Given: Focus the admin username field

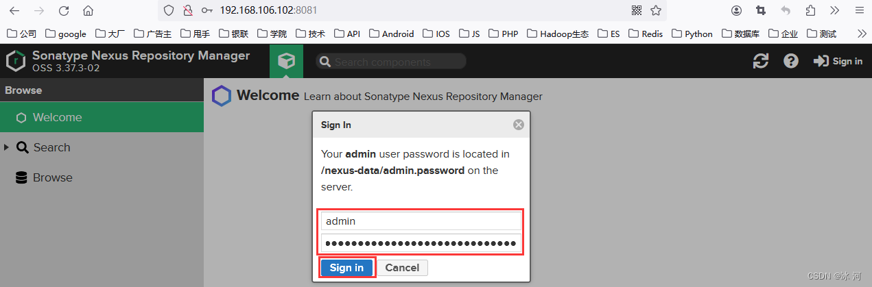Looking at the screenshot, I should 421,221.
